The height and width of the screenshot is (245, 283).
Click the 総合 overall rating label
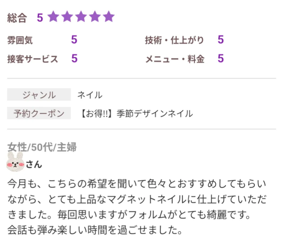[x=17, y=18]
